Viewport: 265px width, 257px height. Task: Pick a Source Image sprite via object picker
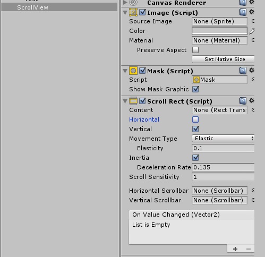pyautogui.click(x=253, y=21)
